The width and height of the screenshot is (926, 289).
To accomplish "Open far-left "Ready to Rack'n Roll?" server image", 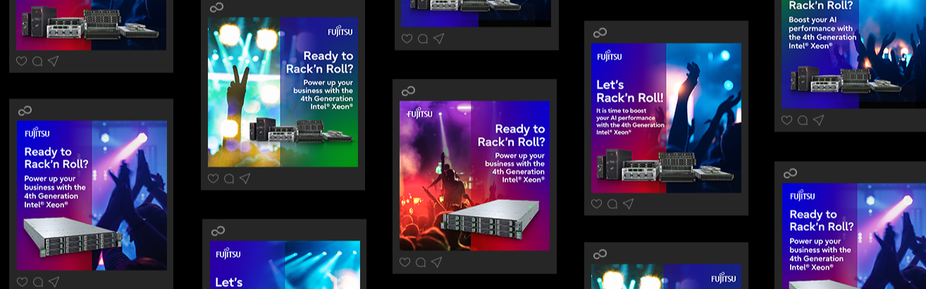I will (92, 195).
